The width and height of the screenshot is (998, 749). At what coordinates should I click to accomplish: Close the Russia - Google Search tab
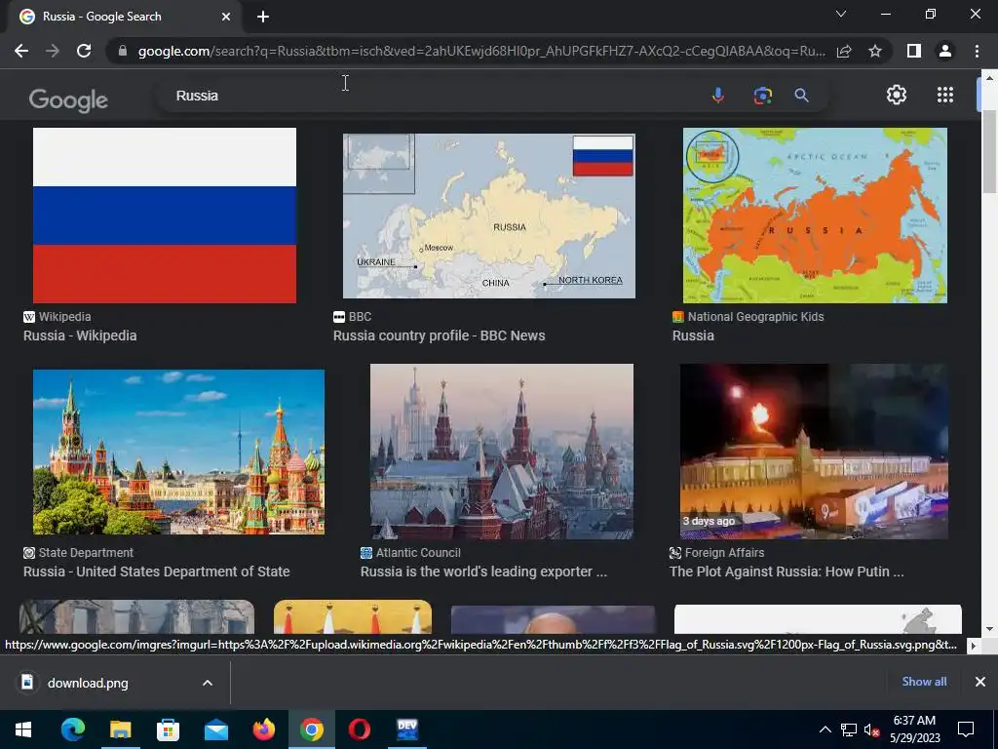tap(226, 17)
